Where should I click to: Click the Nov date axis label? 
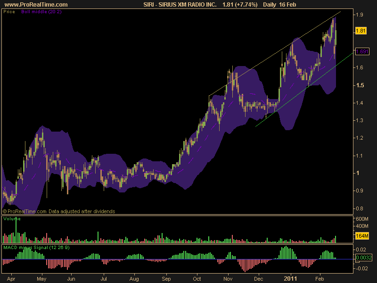pyautogui.click(x=228, y=279)
